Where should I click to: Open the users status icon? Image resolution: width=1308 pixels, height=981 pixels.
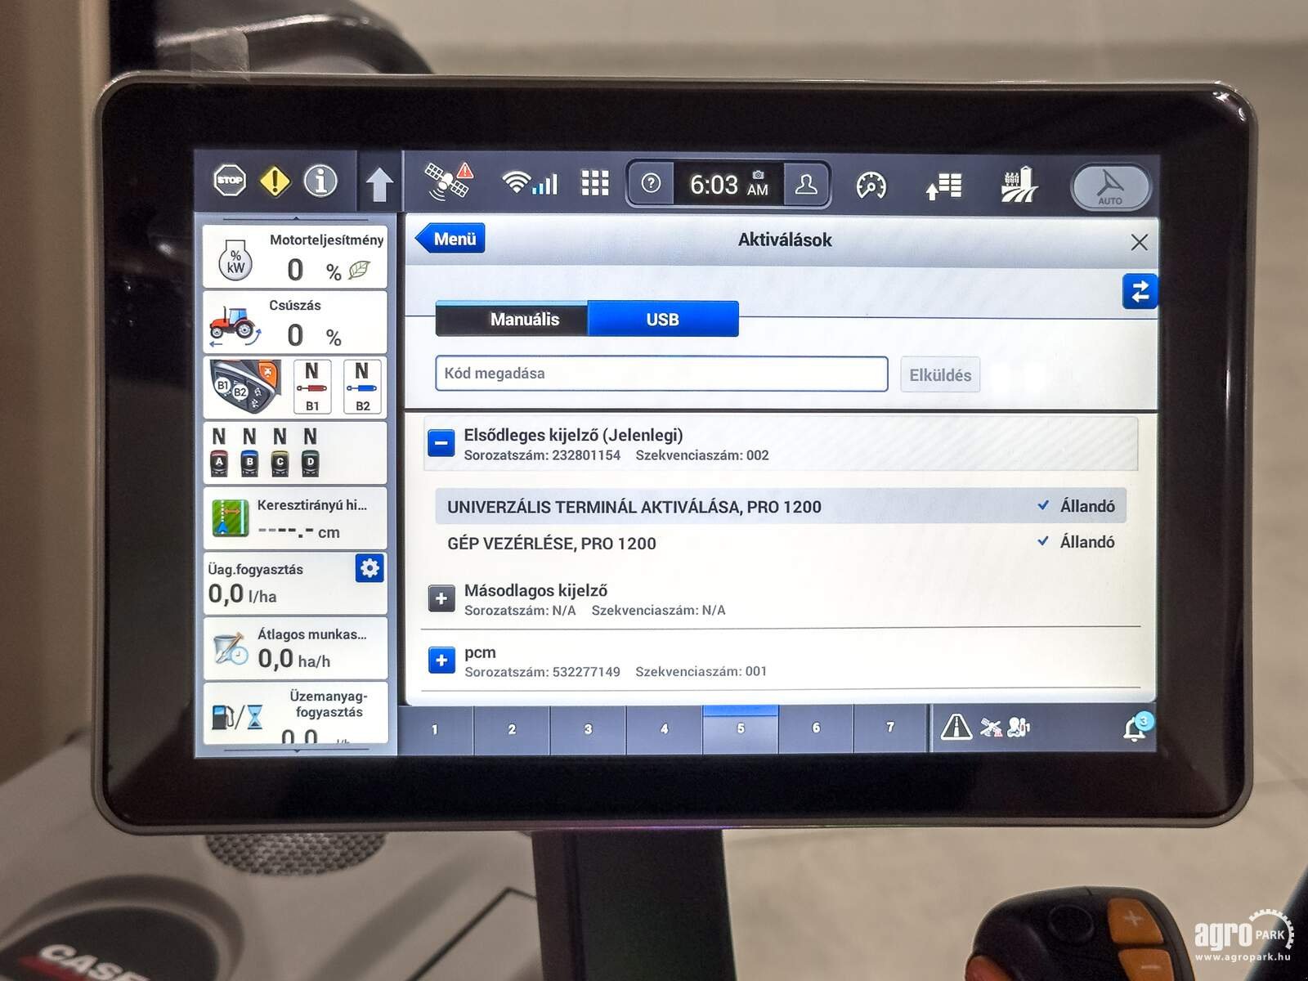[1019, 726]
